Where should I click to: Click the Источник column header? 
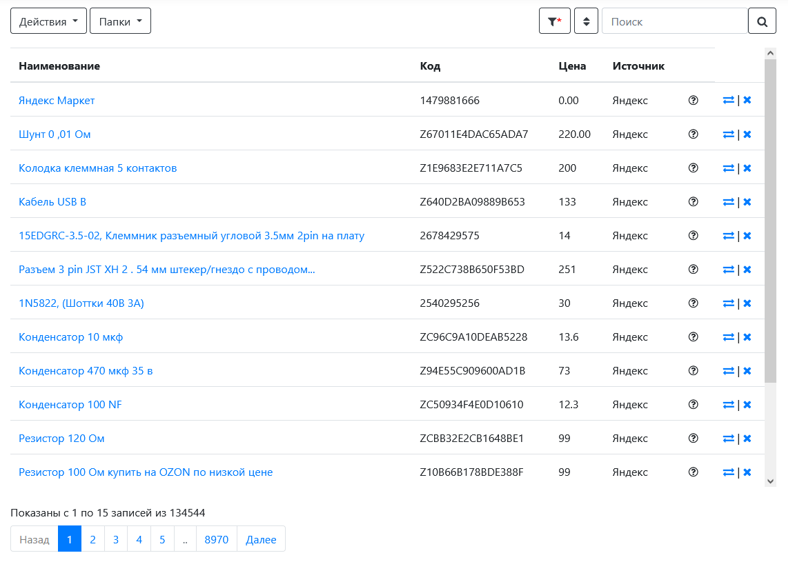[638, 66]
